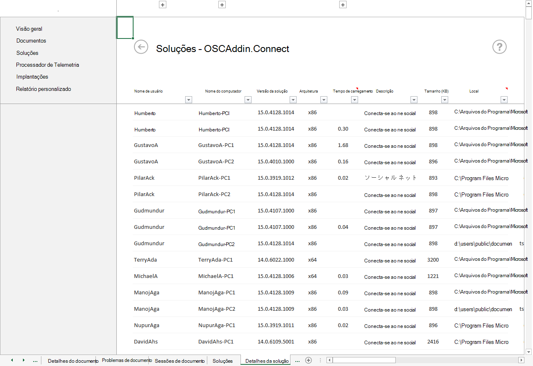
Task: Select load time value 0.09
Action: (x=343, y=293)
